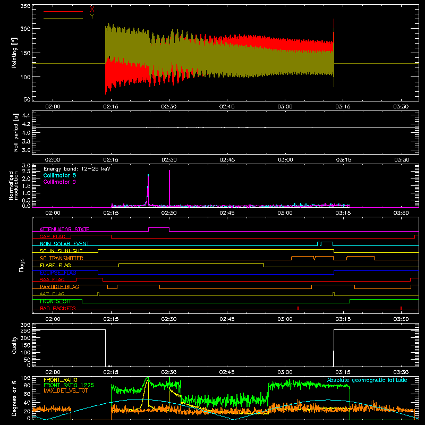This screenshot has height=425, width=425.
Task: Click the ATTENUATOR_STATE flag label
Action: pyautogui.click(x=64, y=229)
